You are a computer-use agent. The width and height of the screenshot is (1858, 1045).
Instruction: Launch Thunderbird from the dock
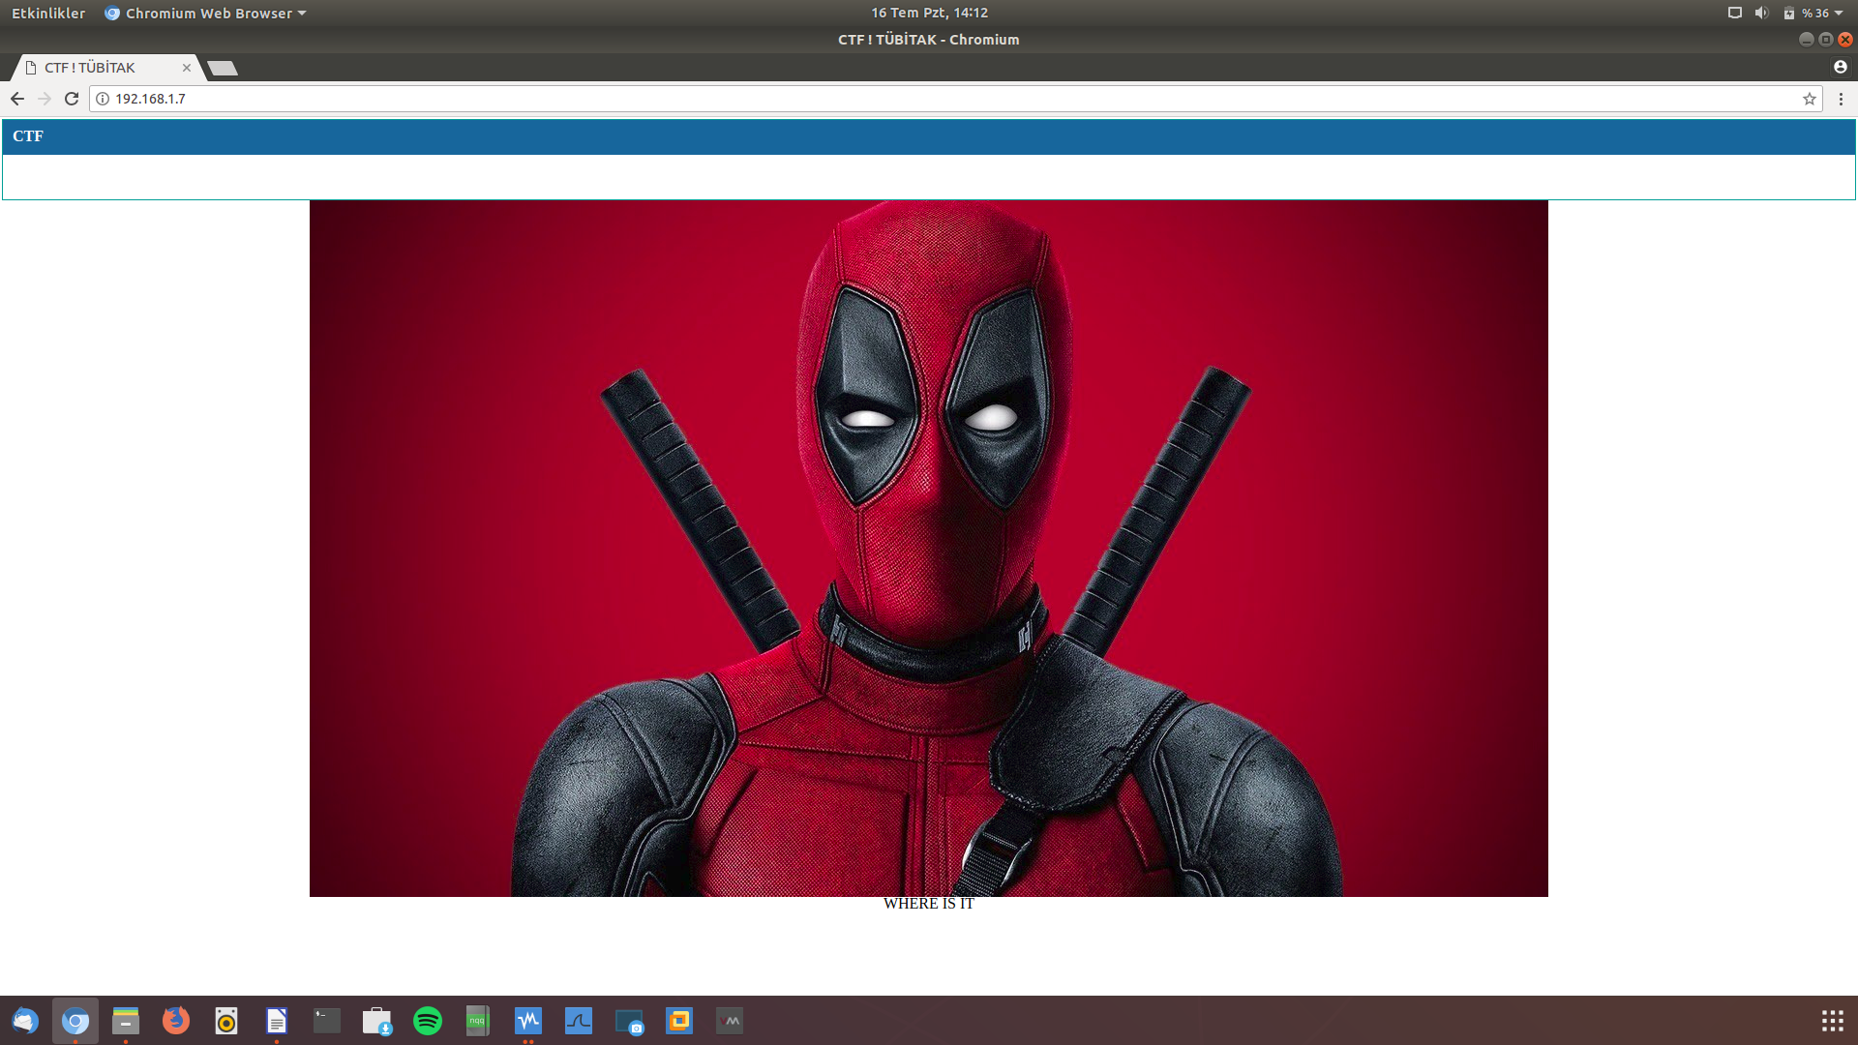click(x=25, y=1021)
